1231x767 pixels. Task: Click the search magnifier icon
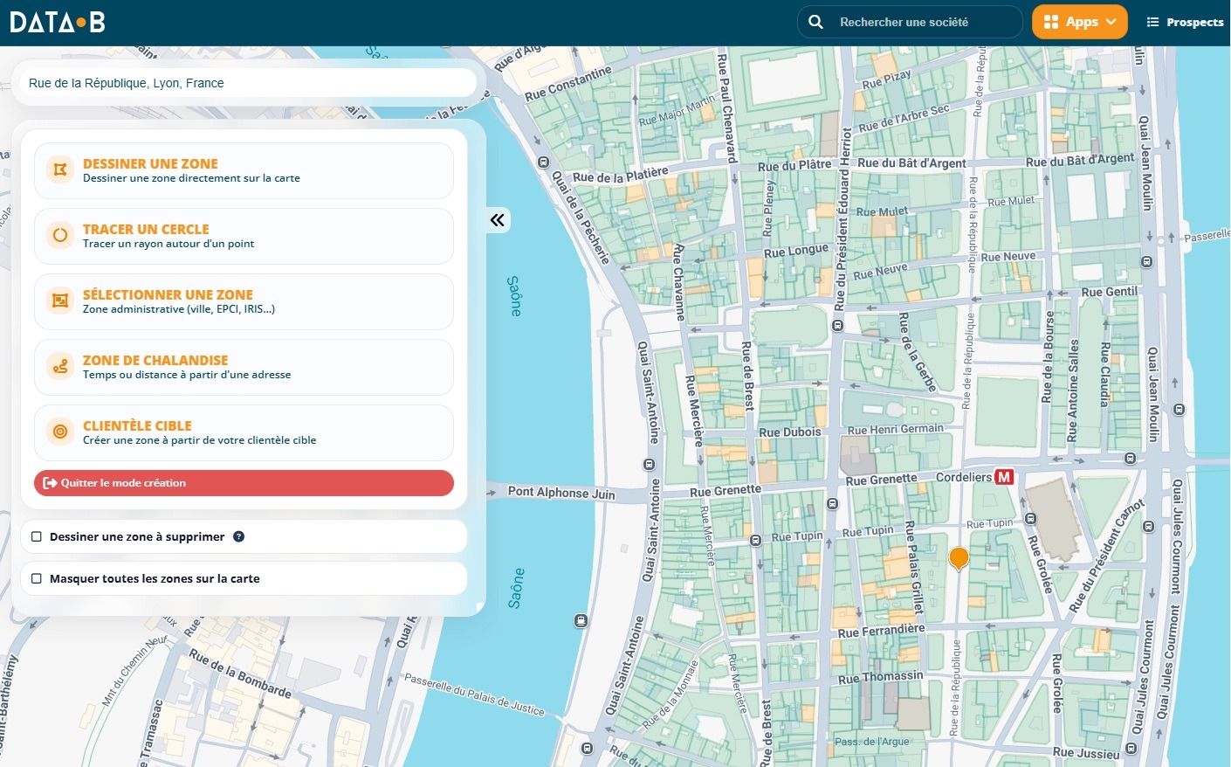(x=815, y=22)
